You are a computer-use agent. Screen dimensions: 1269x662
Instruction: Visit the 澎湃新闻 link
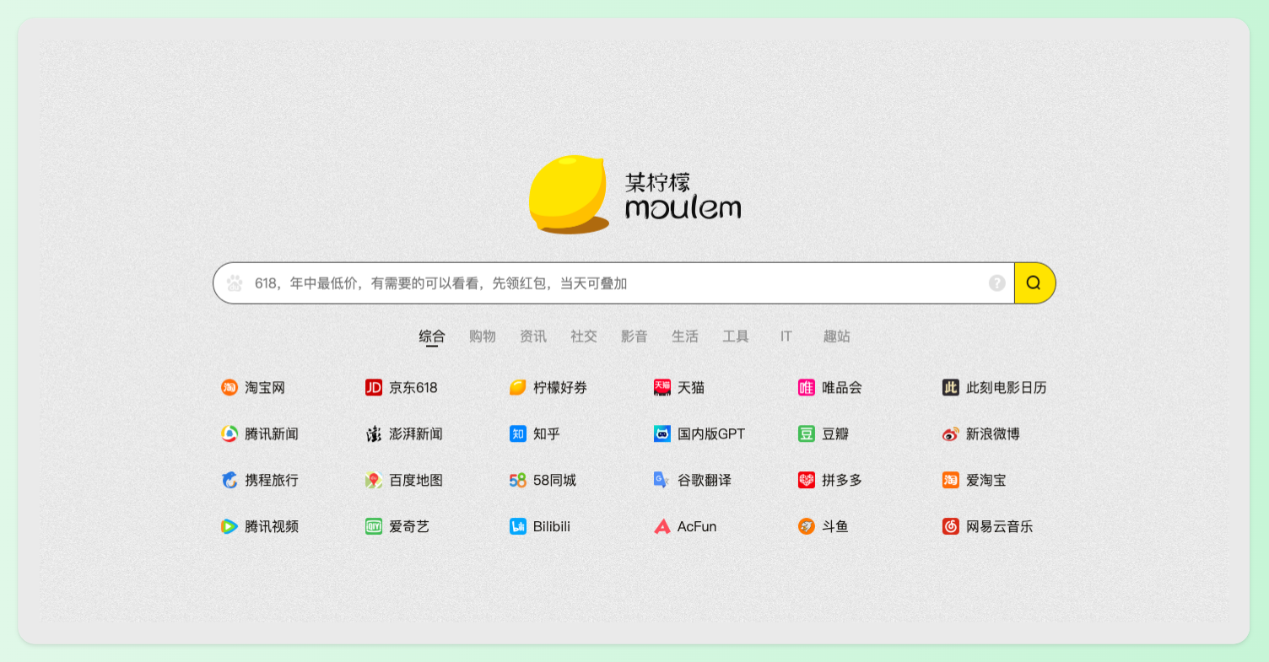[x=416, y=434]
